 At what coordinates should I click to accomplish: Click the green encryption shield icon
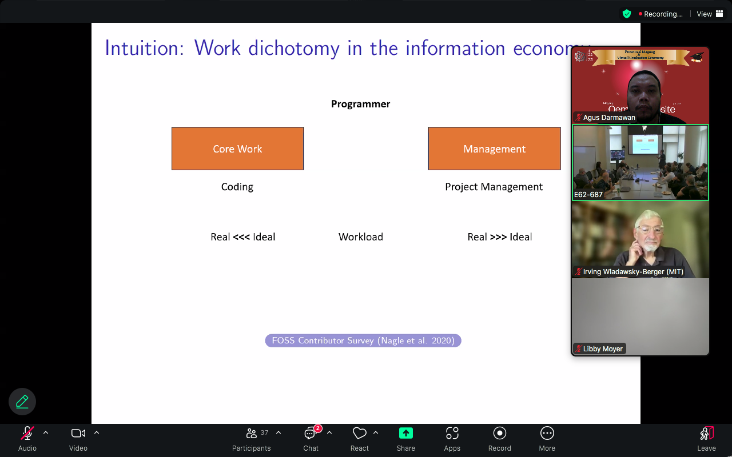pos(627,14)
